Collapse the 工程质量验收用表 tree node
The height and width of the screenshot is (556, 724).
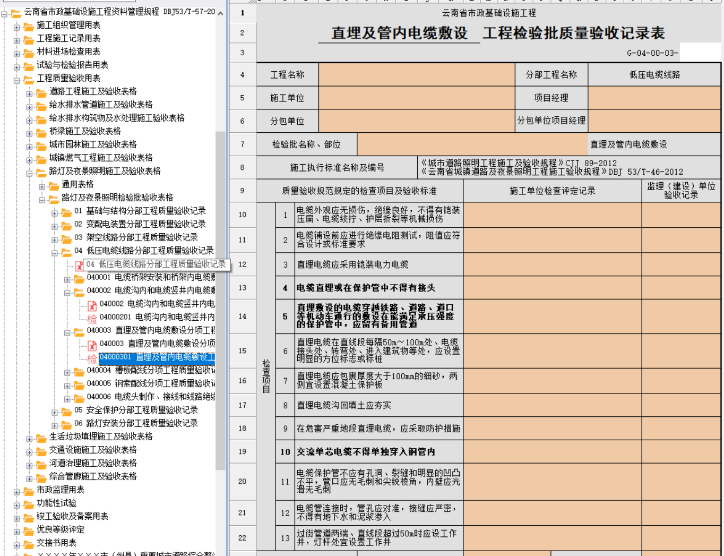[x=17, y=80]
